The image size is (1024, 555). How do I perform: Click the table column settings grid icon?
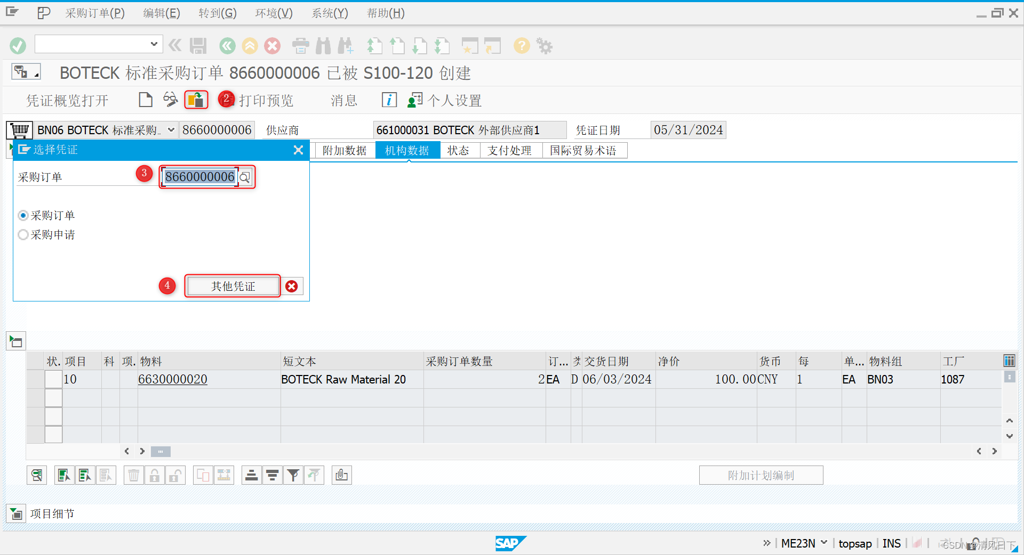[1009, 361]
